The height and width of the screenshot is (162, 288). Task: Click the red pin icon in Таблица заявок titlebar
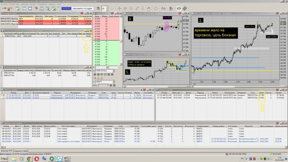tap(145, 90)
